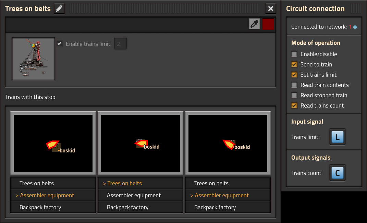The image size is (367, 223).
Task: Uncheck Set trains limit checkbox
Action: click(294, 75)
